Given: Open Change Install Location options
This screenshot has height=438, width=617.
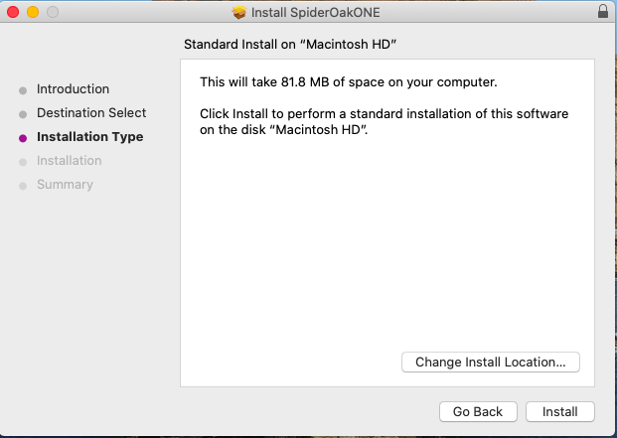Looking at the screenshot, I should [490, 363].
